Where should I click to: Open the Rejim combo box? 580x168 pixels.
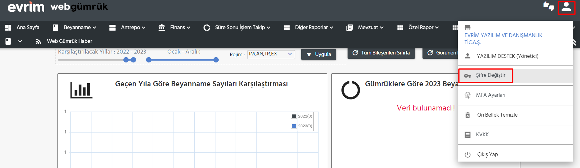(271, 54)
